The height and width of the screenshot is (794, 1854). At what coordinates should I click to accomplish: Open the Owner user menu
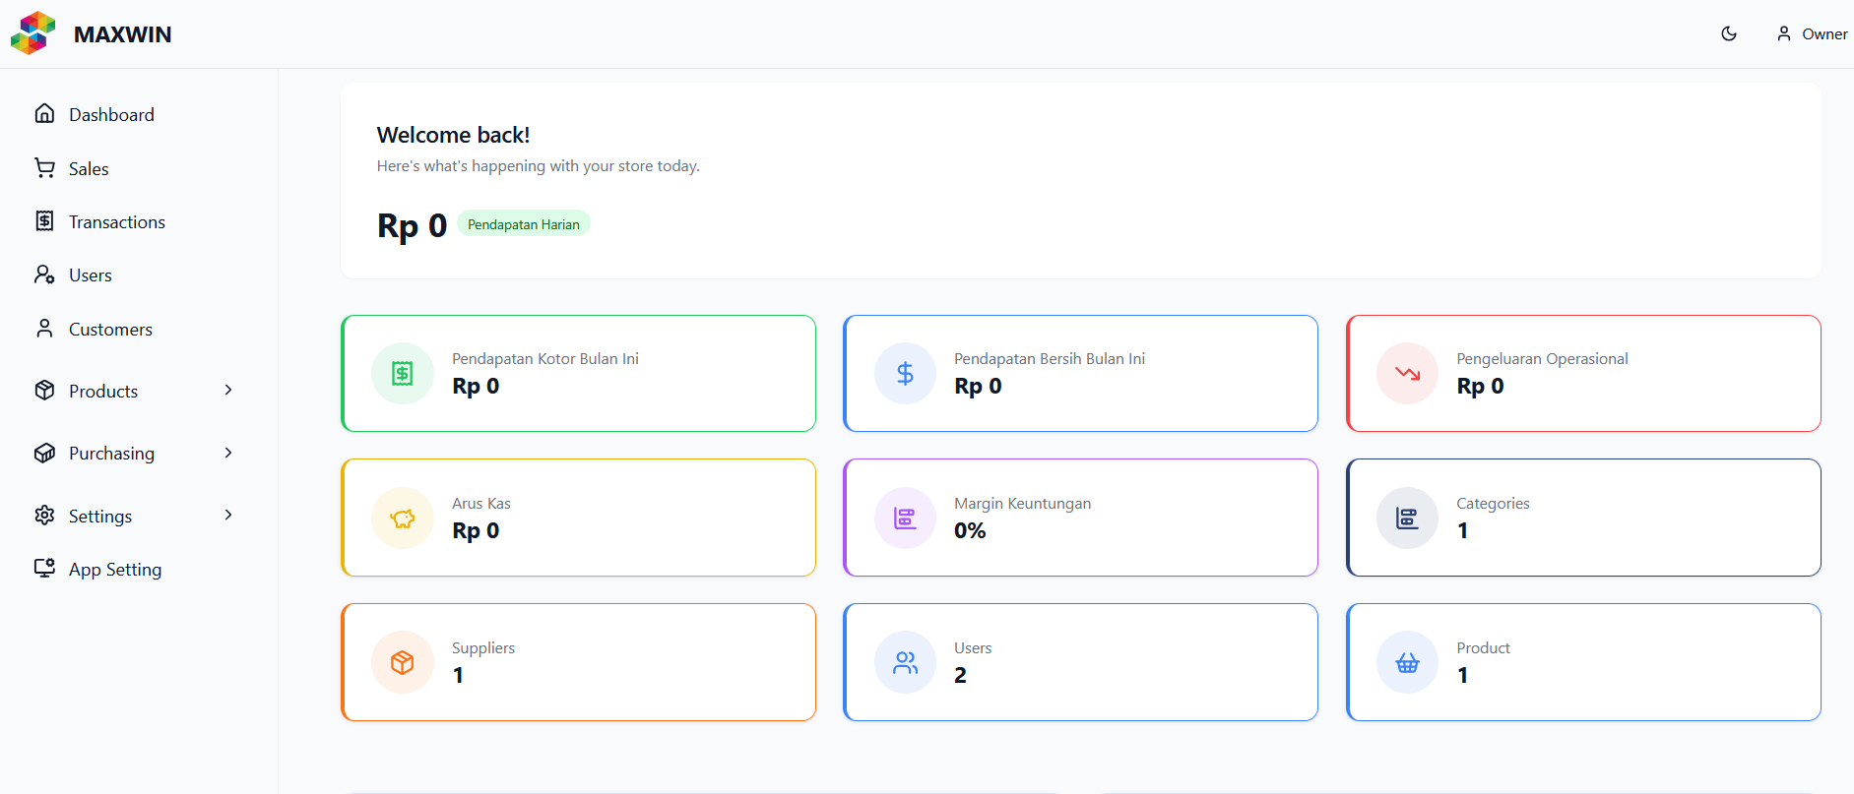pos(1812,33)
